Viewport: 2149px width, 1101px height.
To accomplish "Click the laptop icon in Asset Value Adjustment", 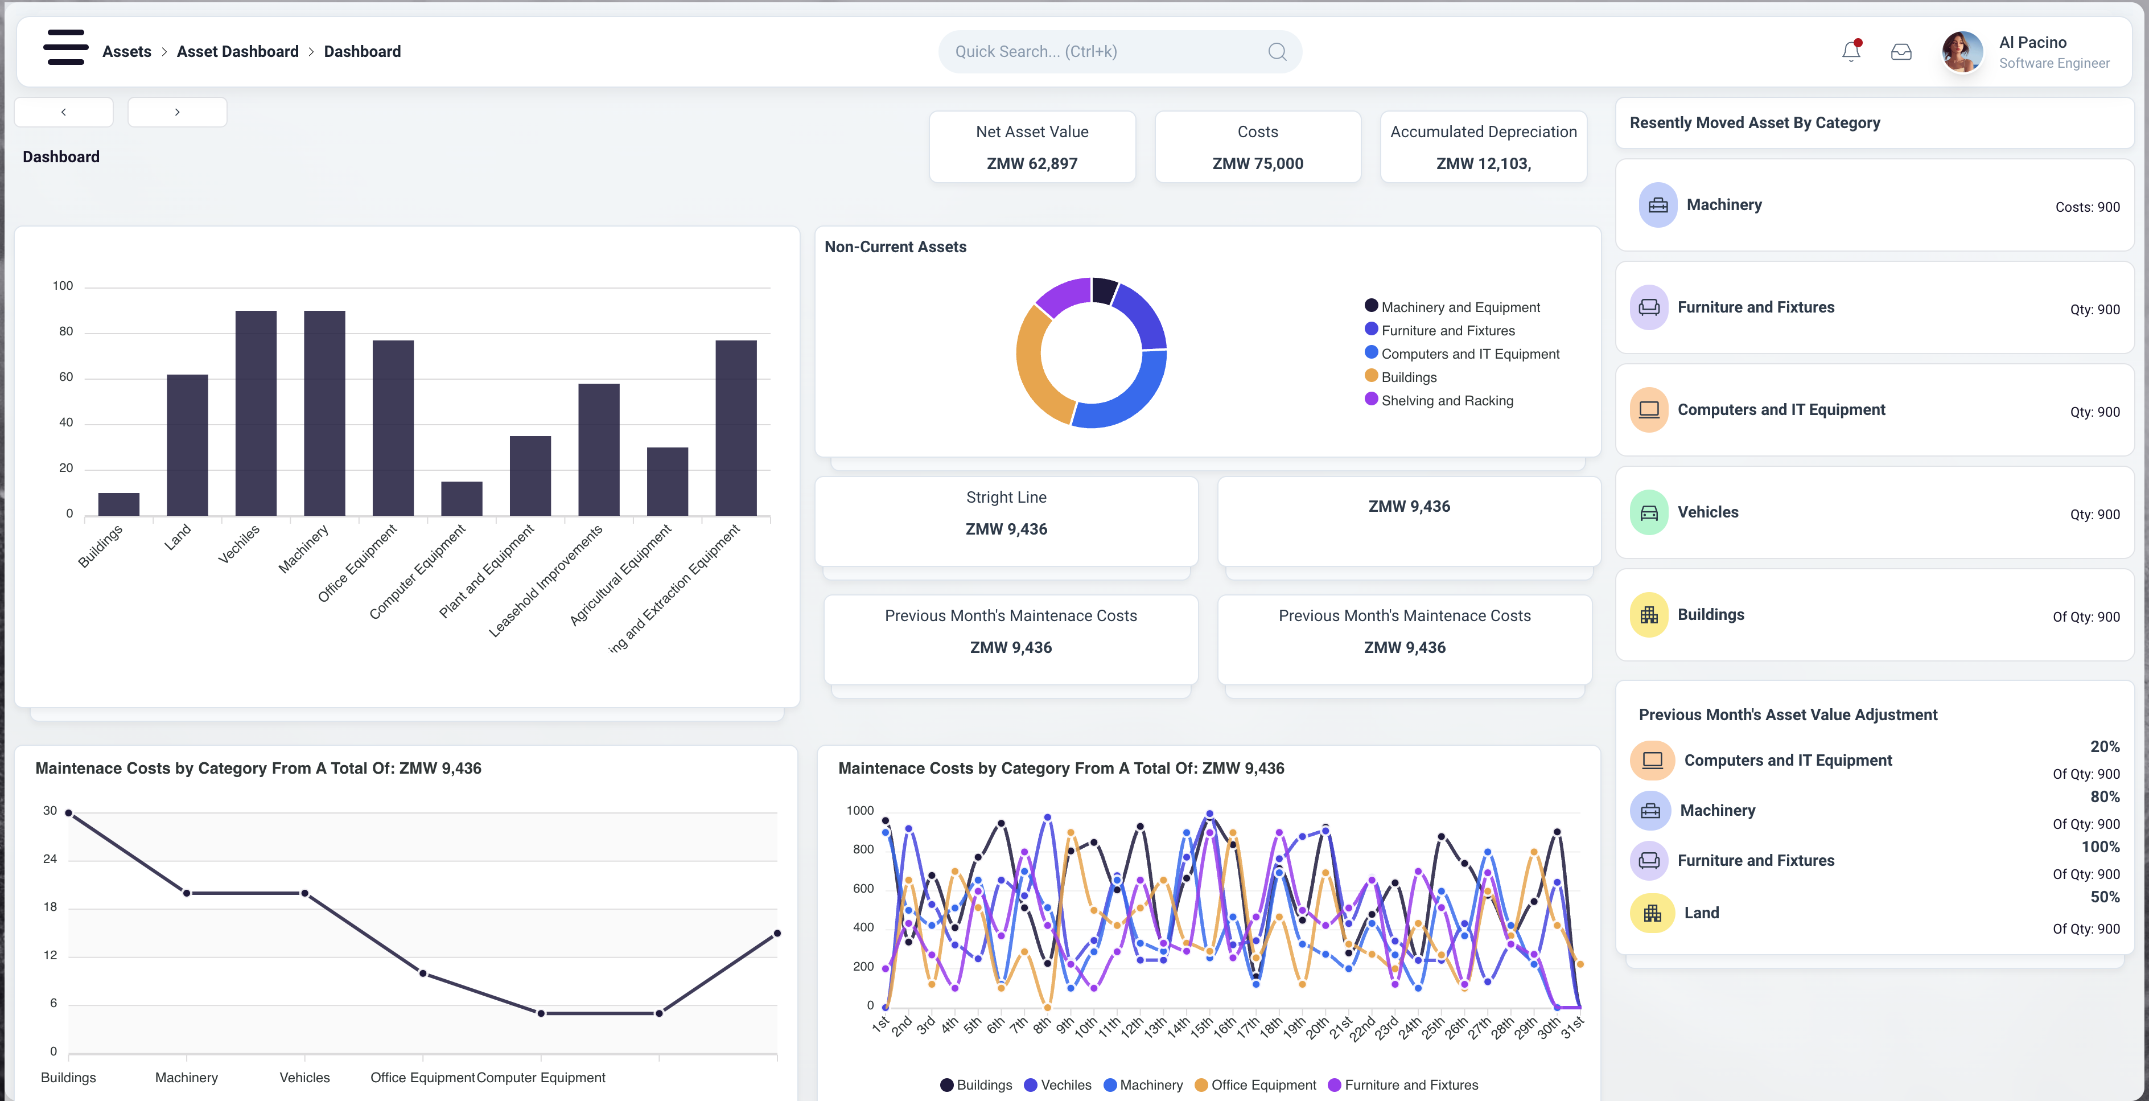I will click(1652, 761).
